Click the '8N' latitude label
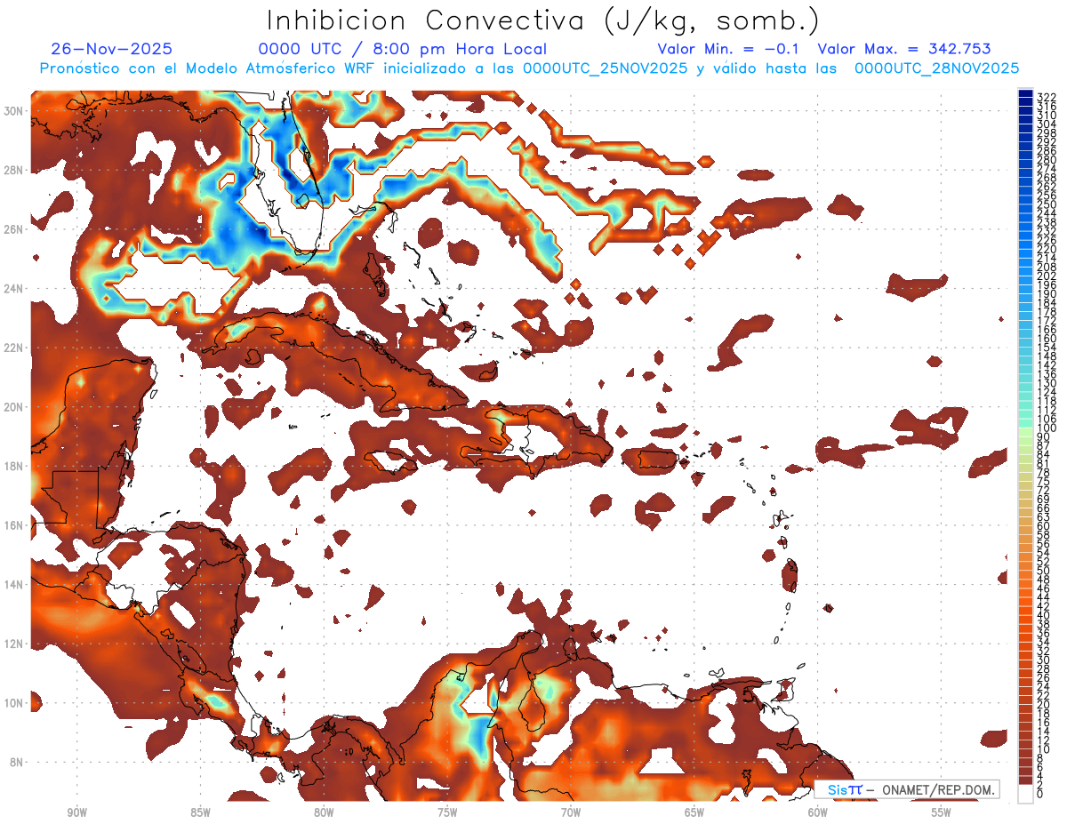The image size is (1067, 824). 17,762
